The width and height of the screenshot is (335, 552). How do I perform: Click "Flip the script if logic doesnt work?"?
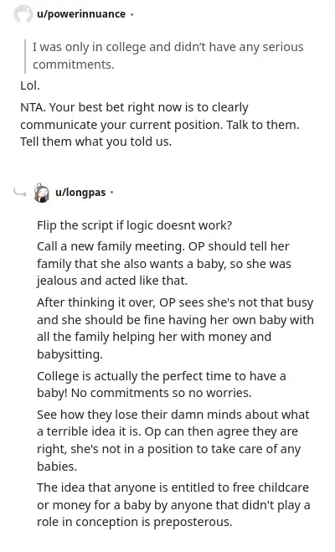pyautogui.click(x=135, y=225)
